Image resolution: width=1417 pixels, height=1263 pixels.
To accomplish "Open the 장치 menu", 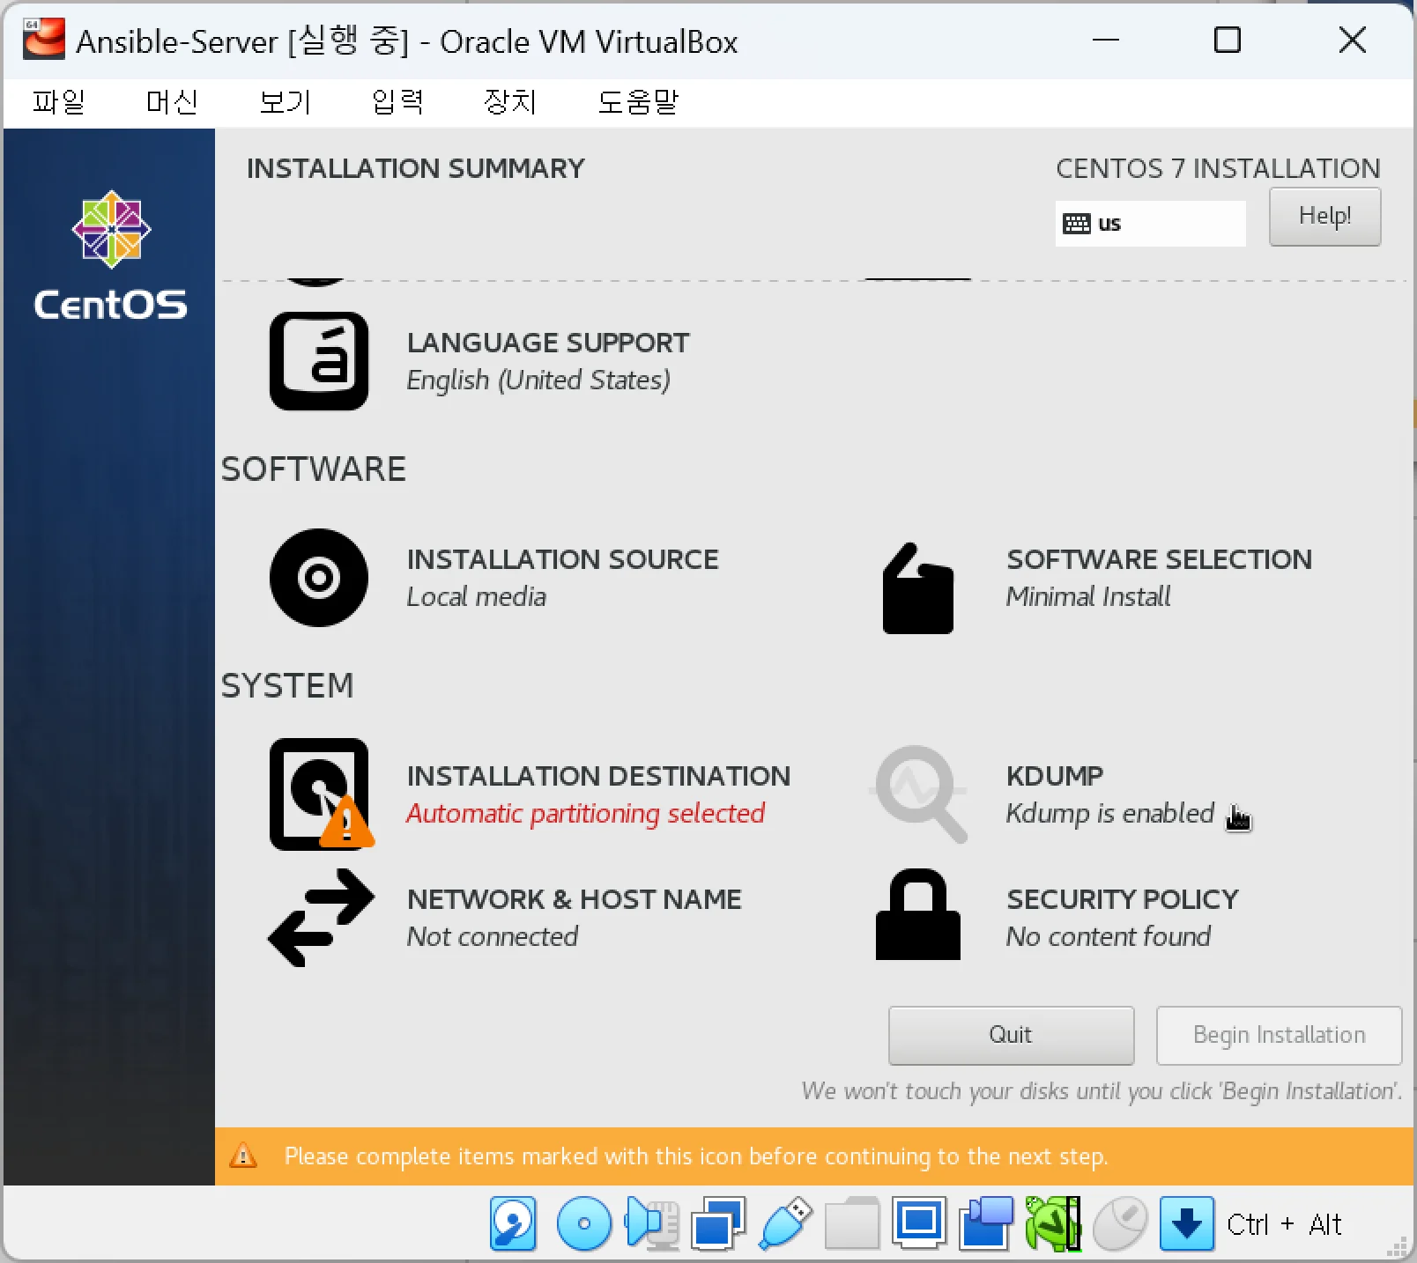I will pyautogui.click(x=510, y=102).
